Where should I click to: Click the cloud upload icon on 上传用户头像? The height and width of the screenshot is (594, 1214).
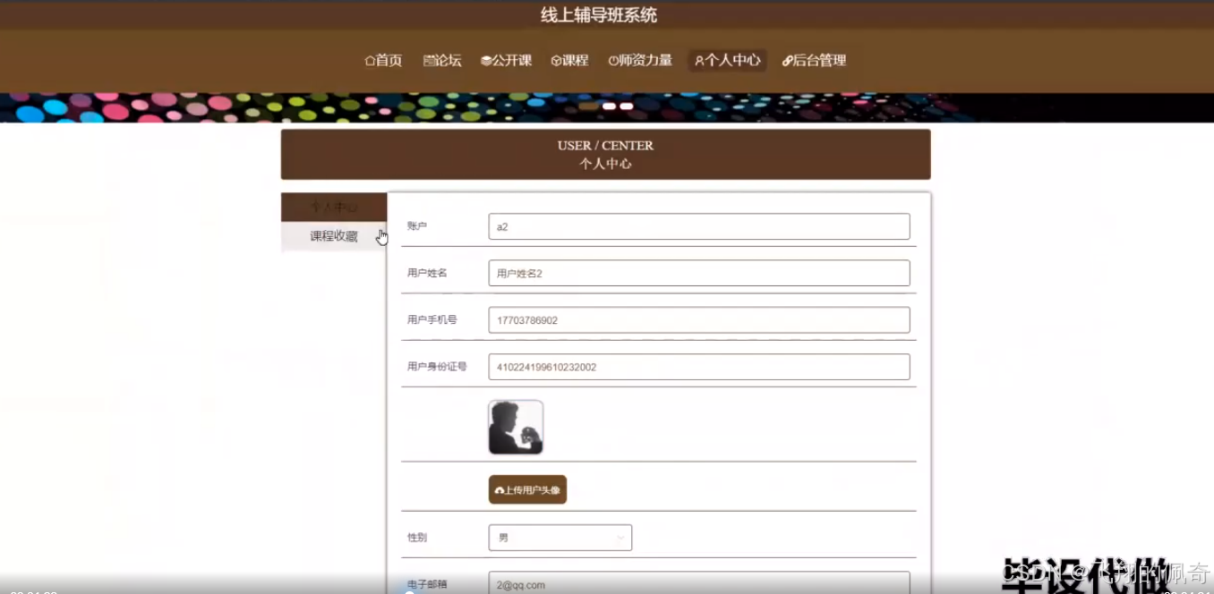pyautogui.click(x=500, y=490)
